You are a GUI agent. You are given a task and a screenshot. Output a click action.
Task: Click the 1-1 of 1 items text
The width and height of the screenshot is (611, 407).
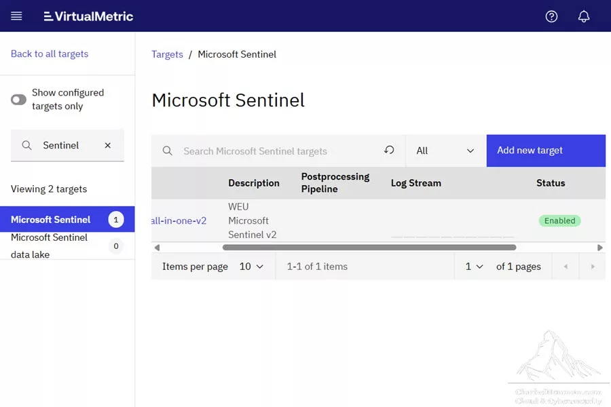click(x=317, y=267)
